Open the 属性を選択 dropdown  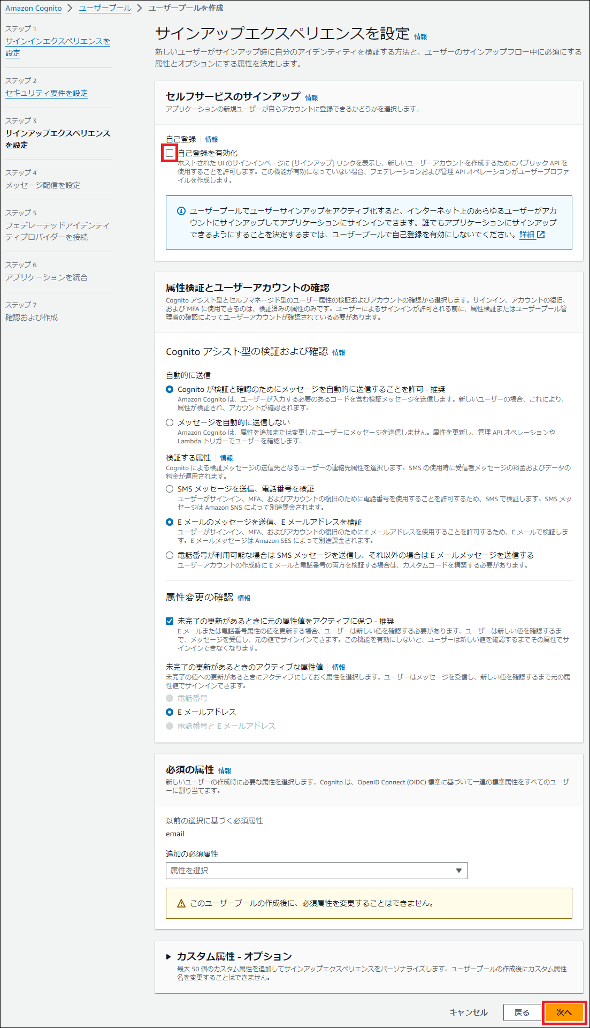point(316,871)
